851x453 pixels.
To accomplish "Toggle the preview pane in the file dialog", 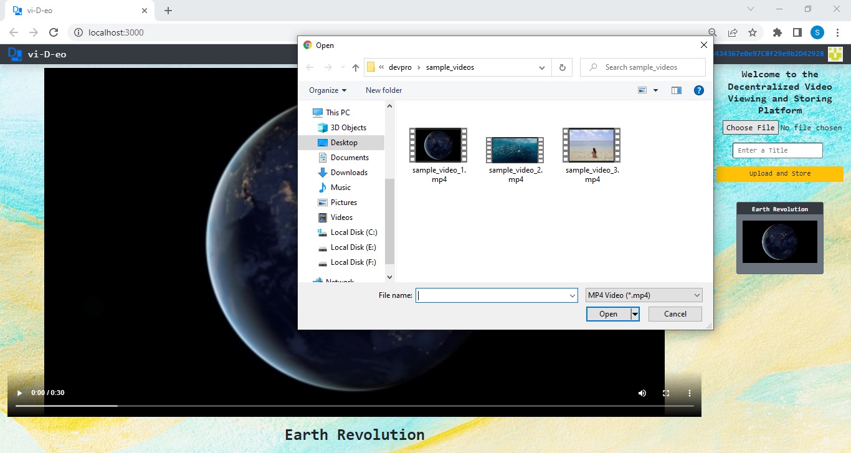I will pos(676,90).
